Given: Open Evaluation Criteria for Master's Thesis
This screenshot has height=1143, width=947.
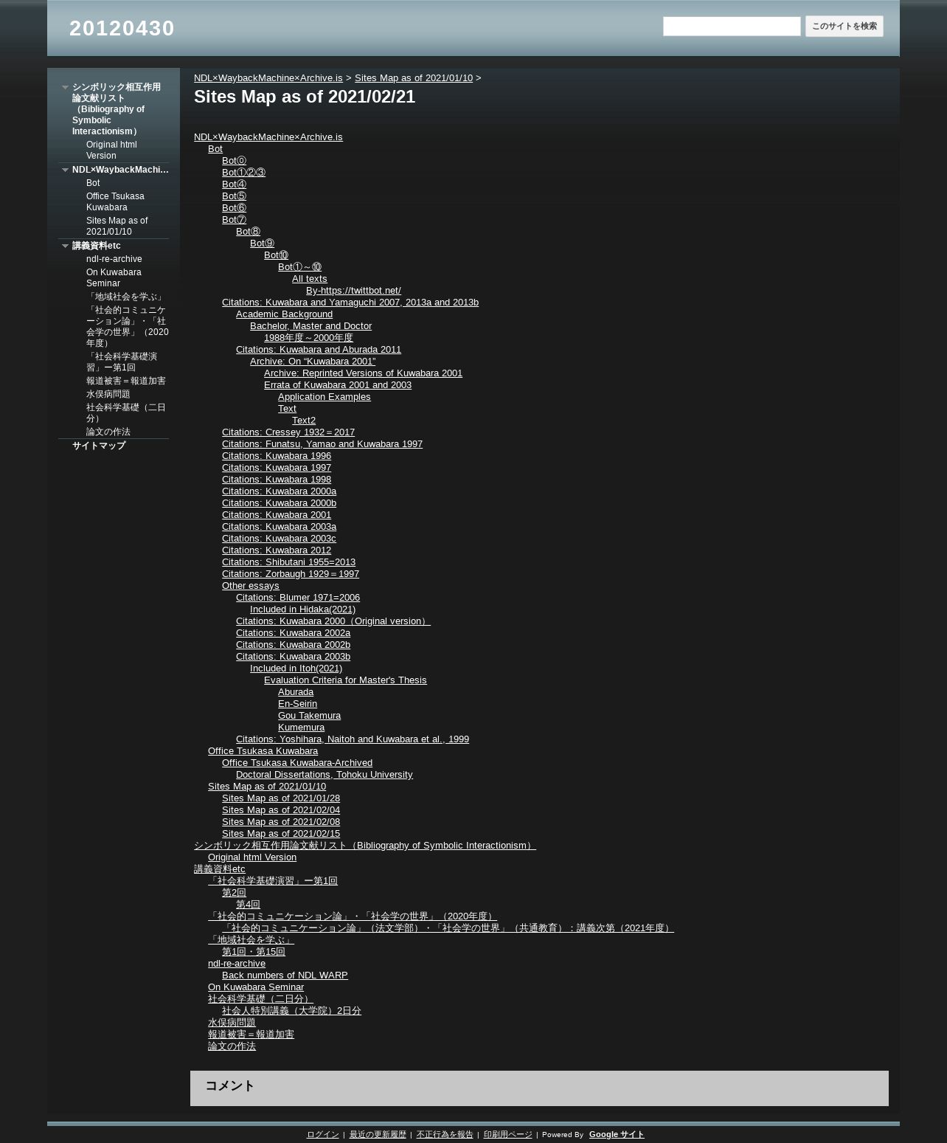Looking at the screenshot, I should point(345,680).
